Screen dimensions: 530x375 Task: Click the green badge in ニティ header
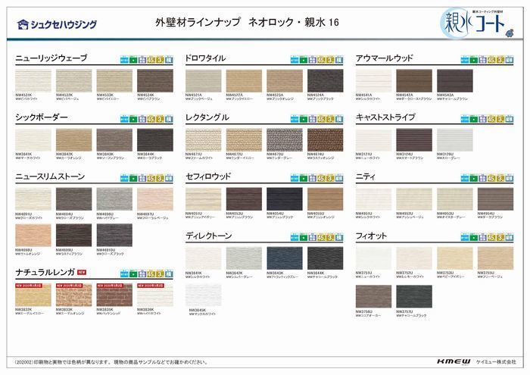473,178
